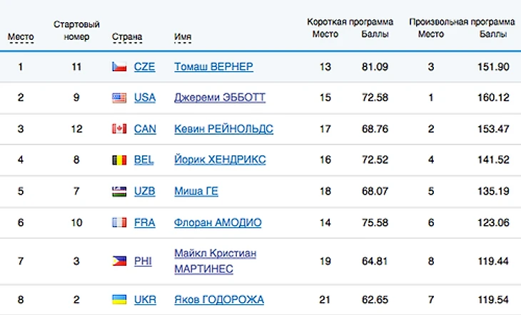521x315 pixels.
Task: Open the UZB country link
Action: point(145,191)
